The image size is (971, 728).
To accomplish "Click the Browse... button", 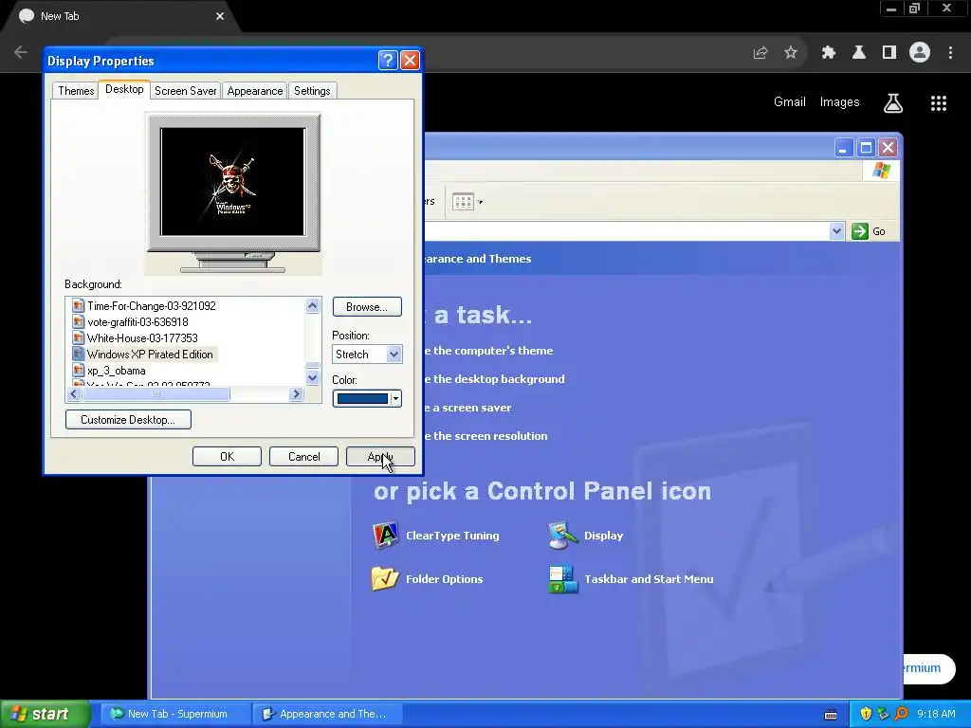I will [367, 307].
